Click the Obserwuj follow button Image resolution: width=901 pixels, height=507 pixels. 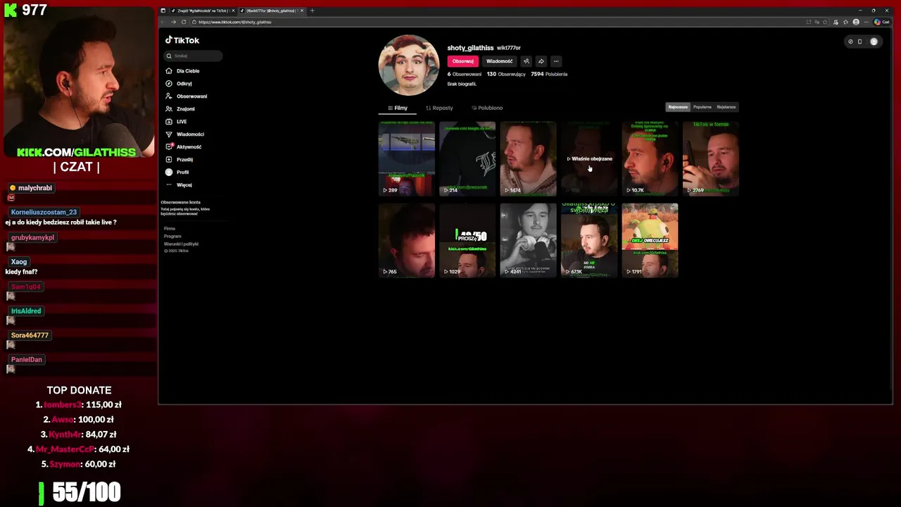[x=462, y=61]
